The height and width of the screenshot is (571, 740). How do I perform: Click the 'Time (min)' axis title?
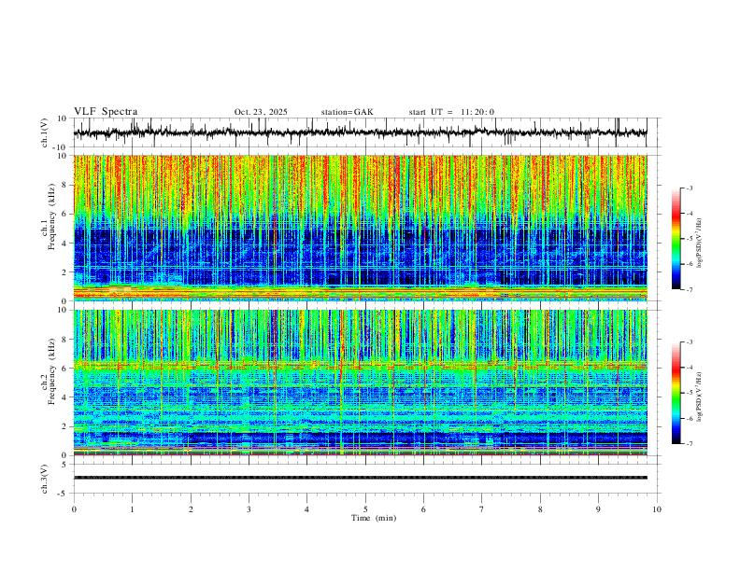point(374,518)
